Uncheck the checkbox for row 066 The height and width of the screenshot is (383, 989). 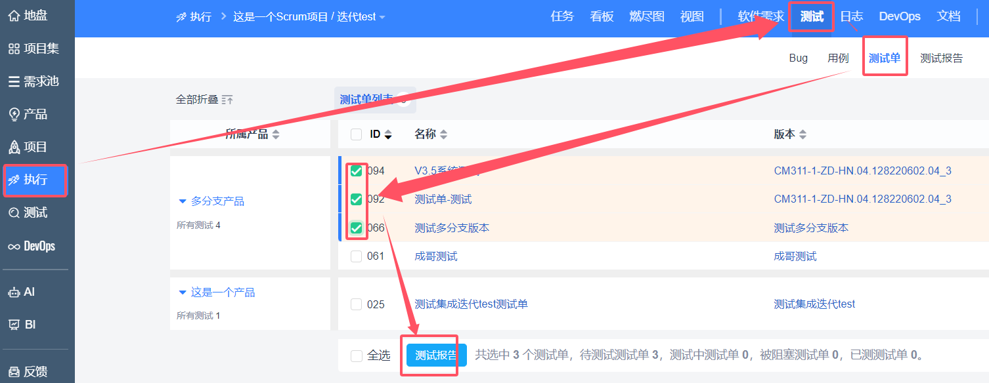[x=356, y=228]
